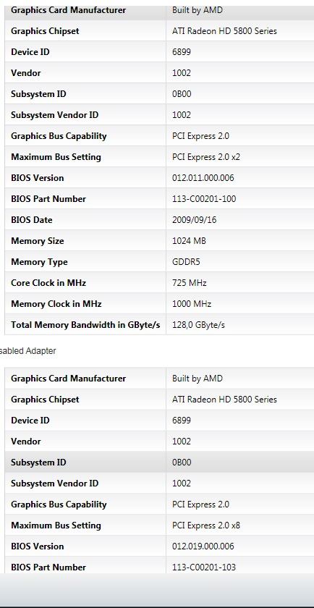The image size is (314, 608).
Task: Select the first Graphics Chipset row label
Action: (45, 31)
